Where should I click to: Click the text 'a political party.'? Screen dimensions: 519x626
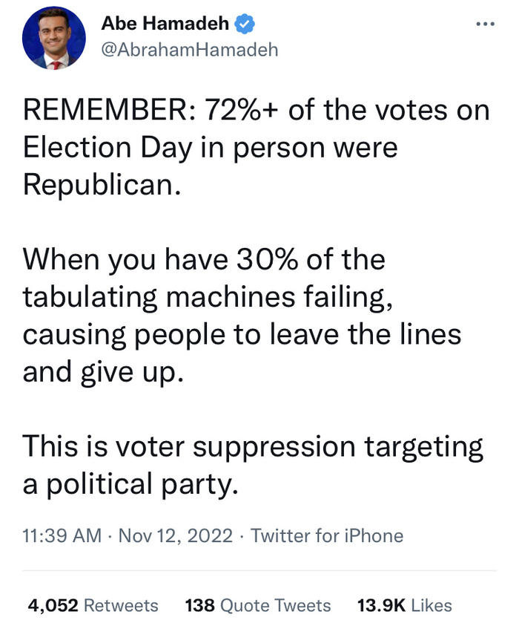tap(130, 483)
